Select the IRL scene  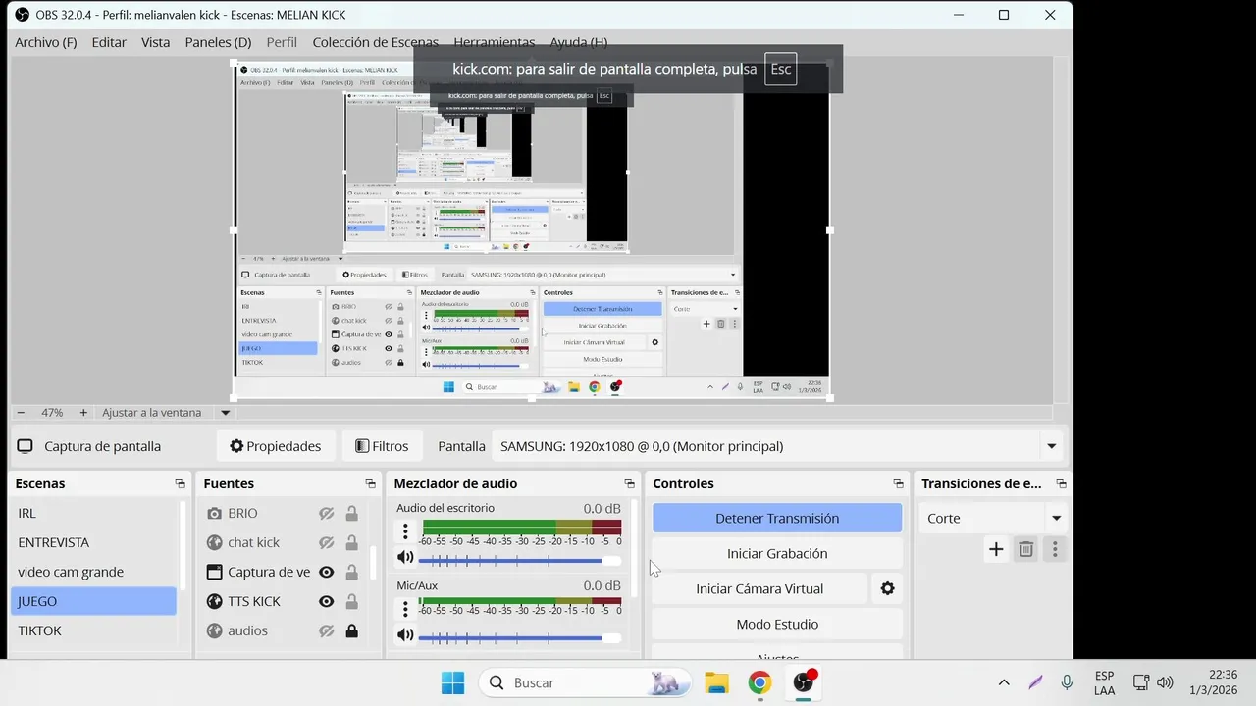pos(94,513)
